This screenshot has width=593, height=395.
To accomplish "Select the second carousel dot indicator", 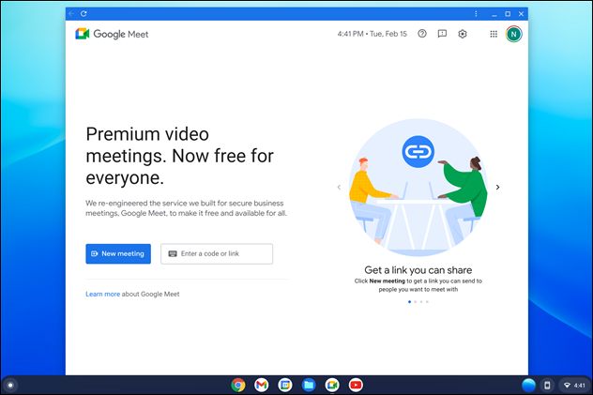I will [416, 302].
